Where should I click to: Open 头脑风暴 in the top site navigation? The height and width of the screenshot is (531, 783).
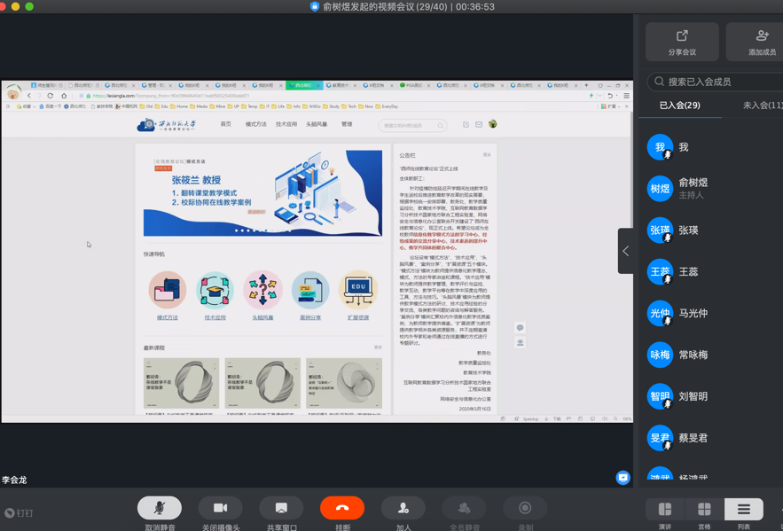pos(317,124)
